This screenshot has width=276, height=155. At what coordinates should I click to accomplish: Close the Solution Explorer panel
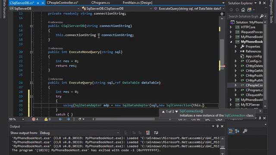(x=264, y=3)
